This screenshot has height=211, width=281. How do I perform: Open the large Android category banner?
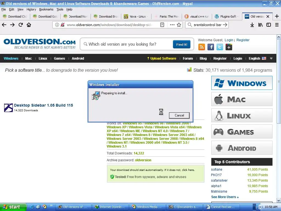click(x=242, y=148)
